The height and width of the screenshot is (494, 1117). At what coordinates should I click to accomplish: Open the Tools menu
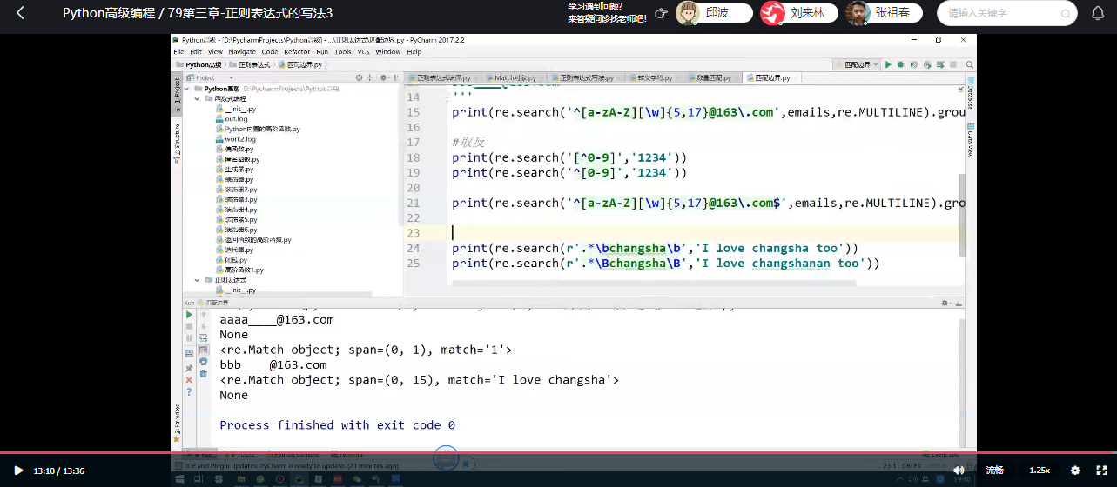pos(343,52)
